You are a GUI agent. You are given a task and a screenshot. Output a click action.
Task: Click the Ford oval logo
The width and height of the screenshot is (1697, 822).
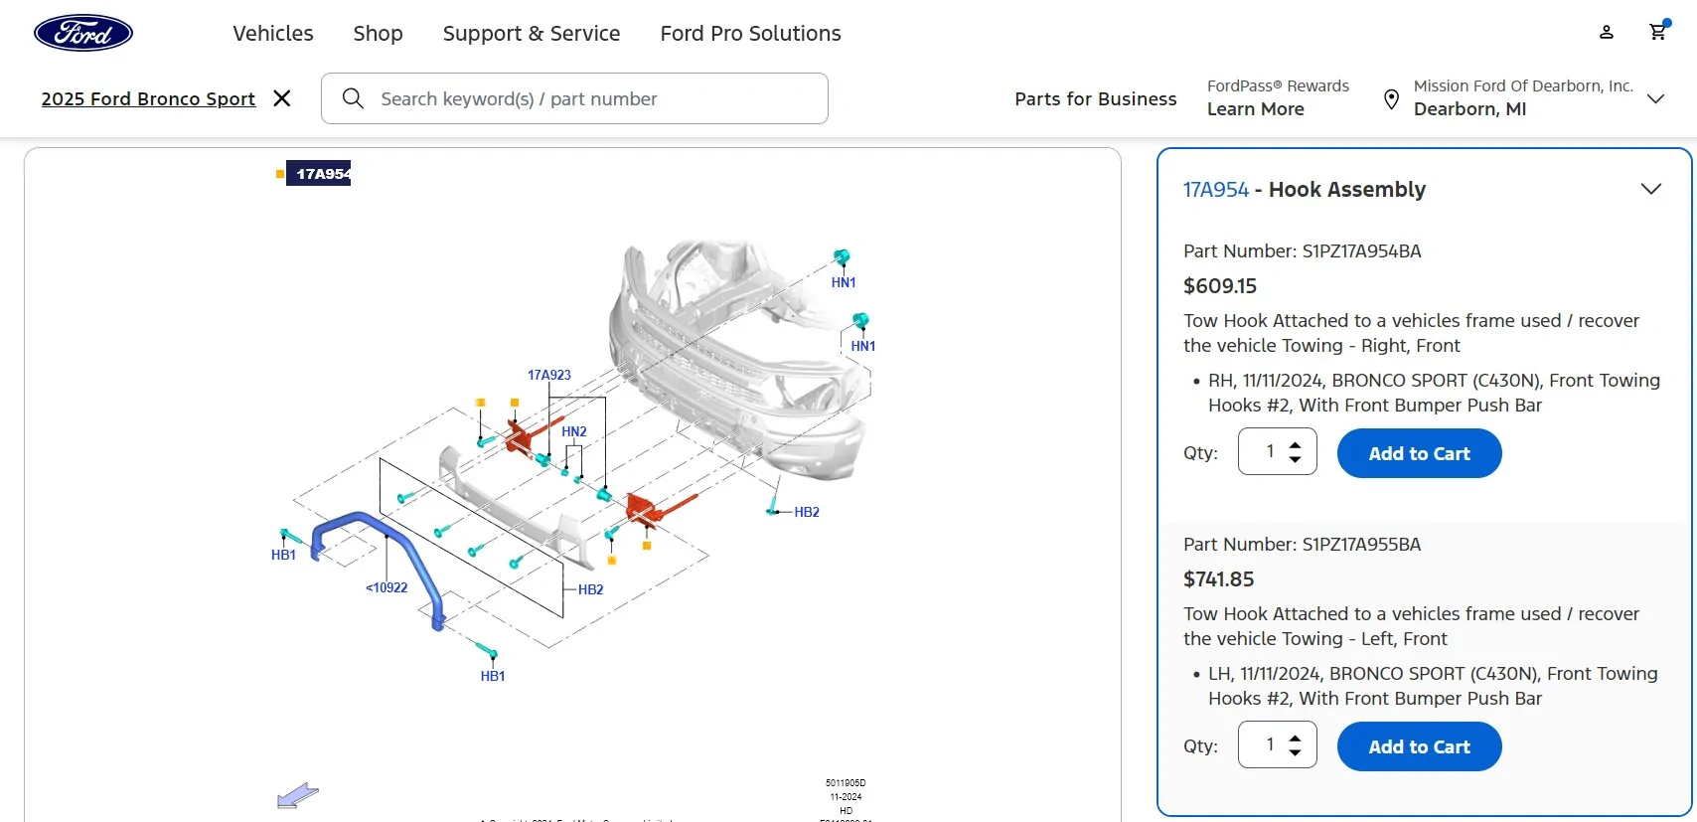[x=83, y=33]
